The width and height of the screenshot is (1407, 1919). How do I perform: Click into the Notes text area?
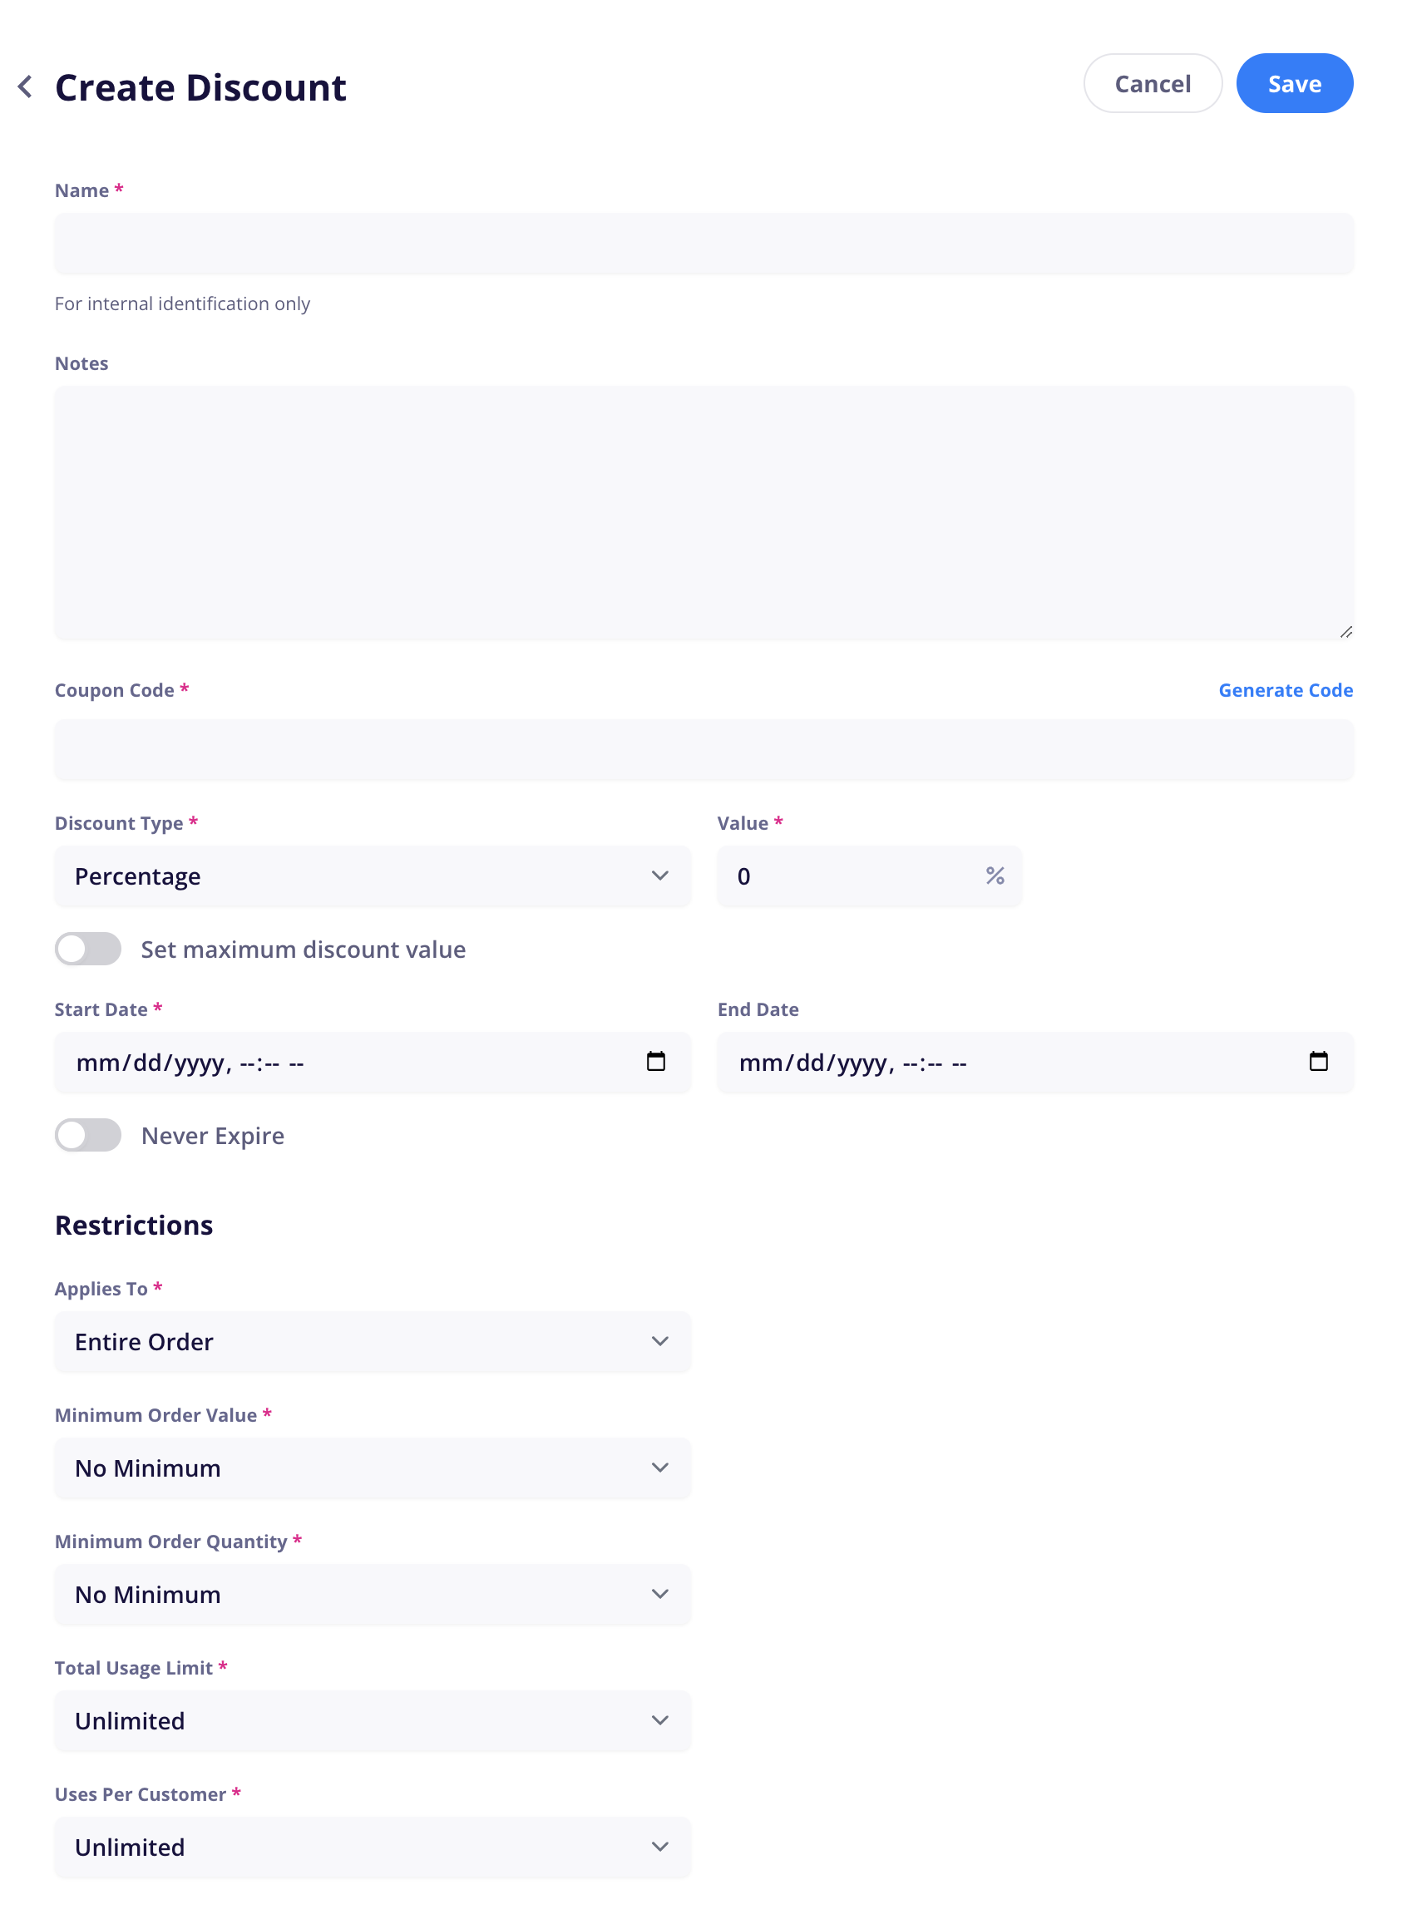click(x=703, y=512)
